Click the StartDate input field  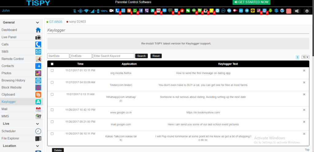(x=58, y=56)
